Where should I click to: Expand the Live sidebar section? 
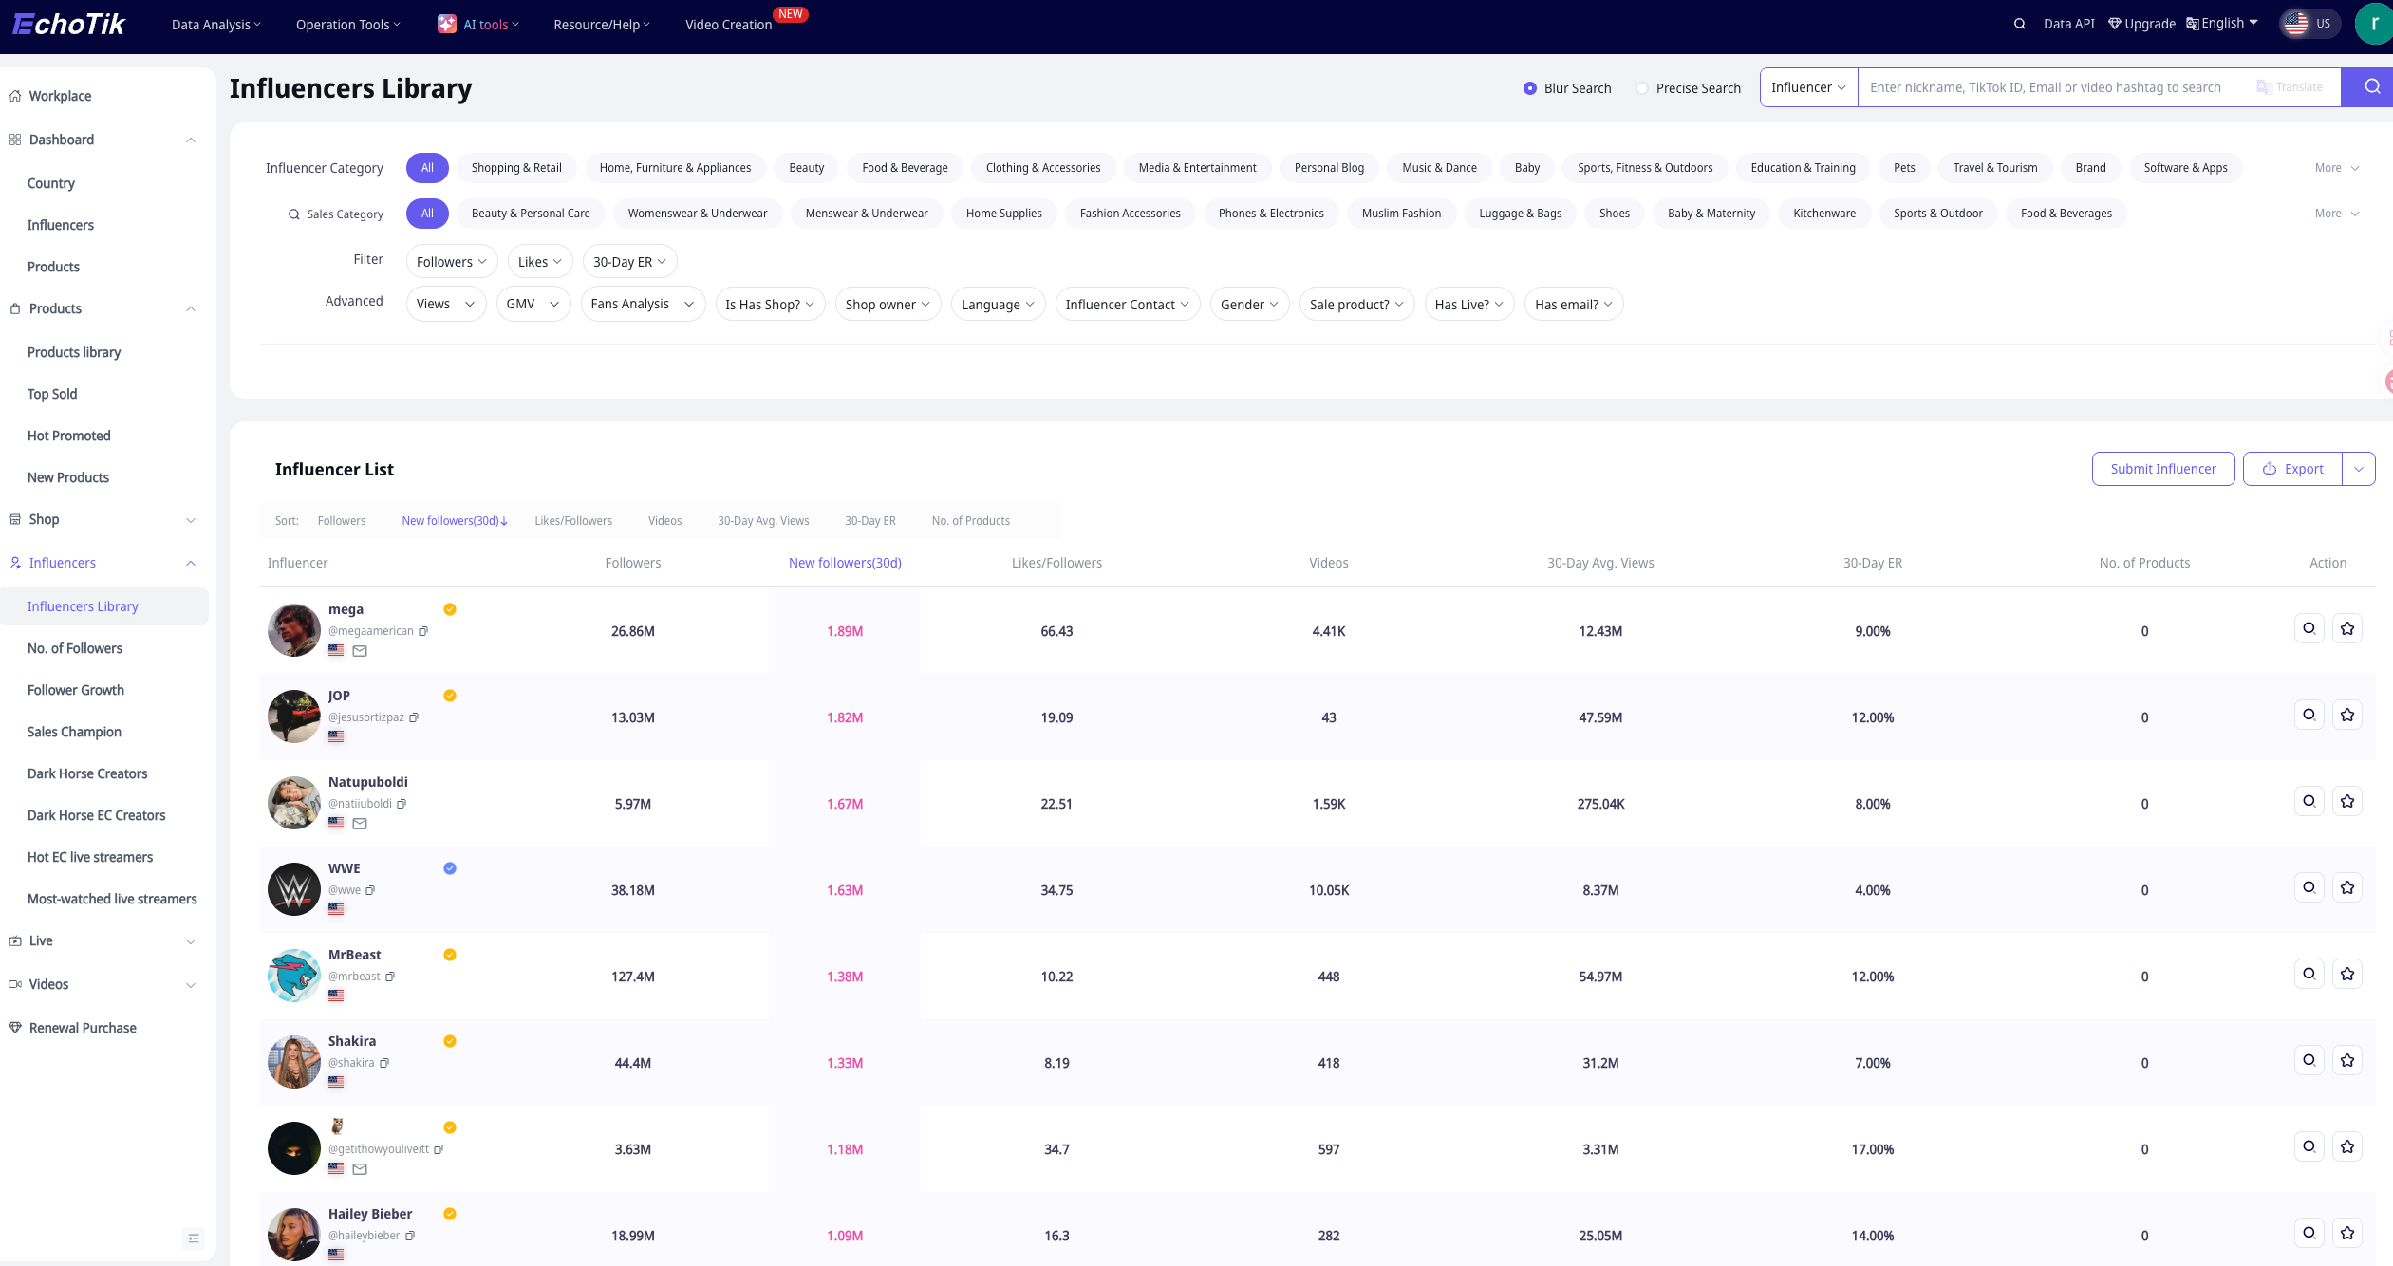click(x=191, y=940)
